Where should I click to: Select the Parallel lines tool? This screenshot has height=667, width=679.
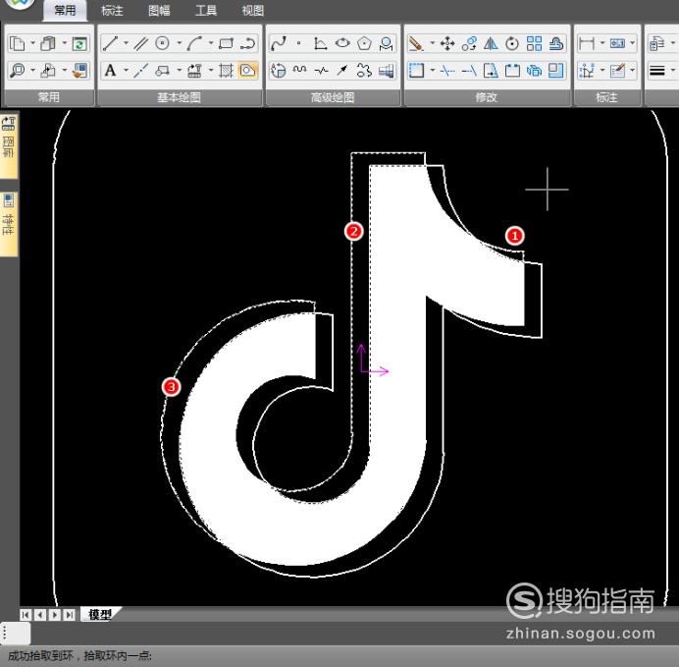coord(140,44)
